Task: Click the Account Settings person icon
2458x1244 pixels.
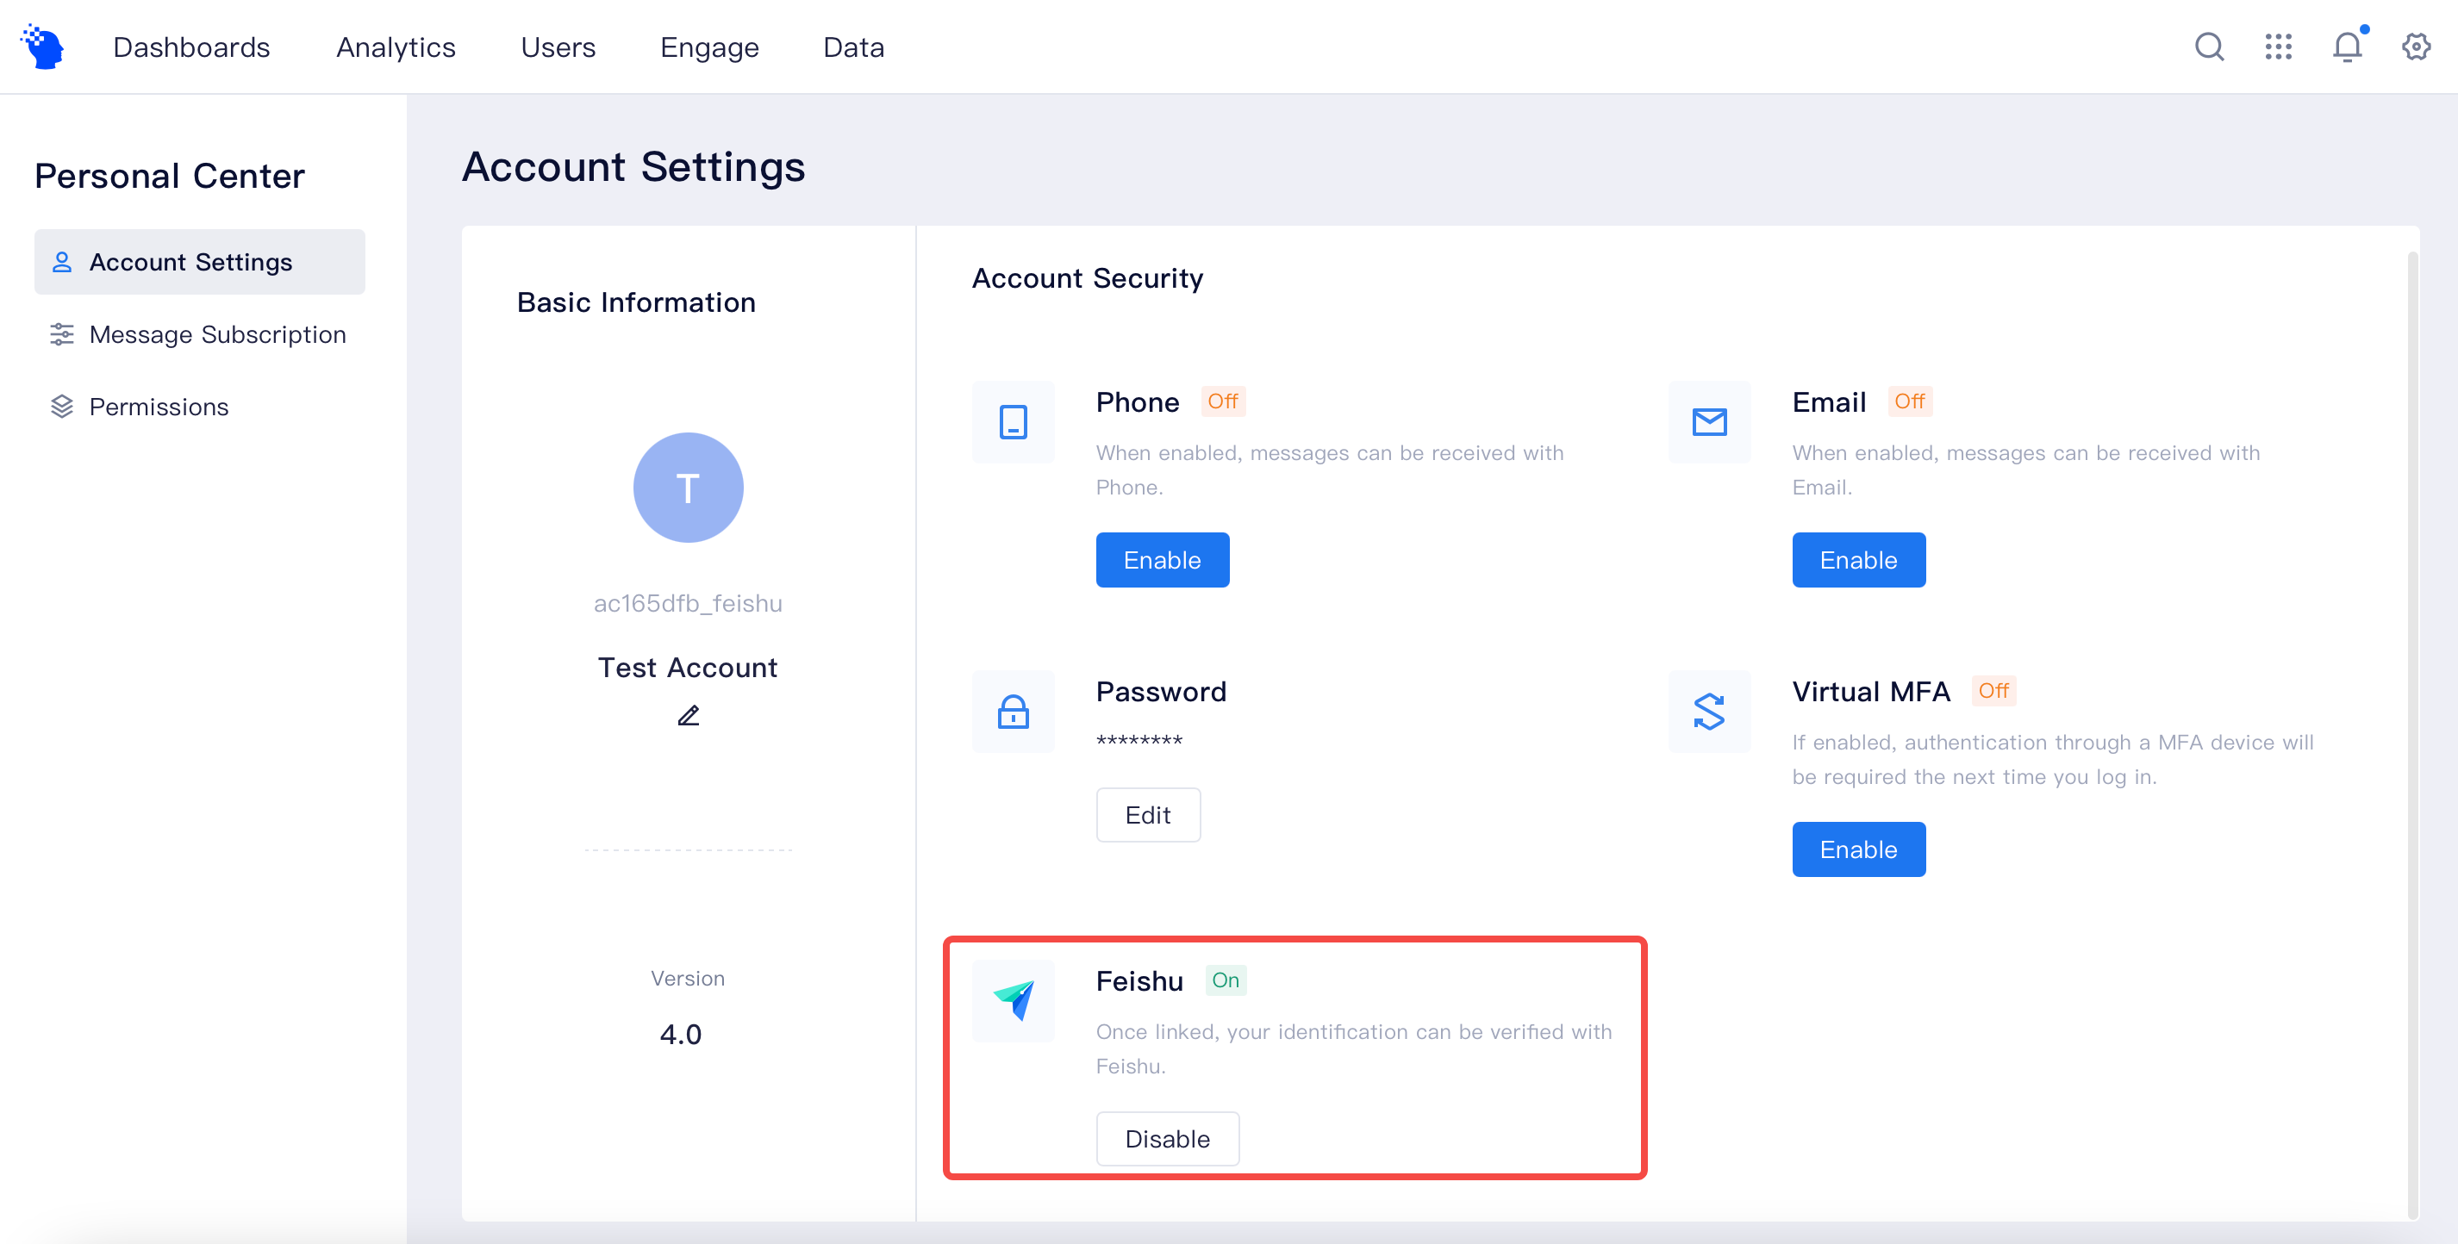Action: pyautogui.click(x=62, y=261)
